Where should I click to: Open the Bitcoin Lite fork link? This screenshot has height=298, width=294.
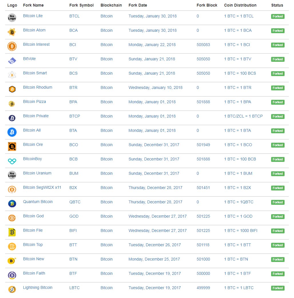(x=33, y=16)
